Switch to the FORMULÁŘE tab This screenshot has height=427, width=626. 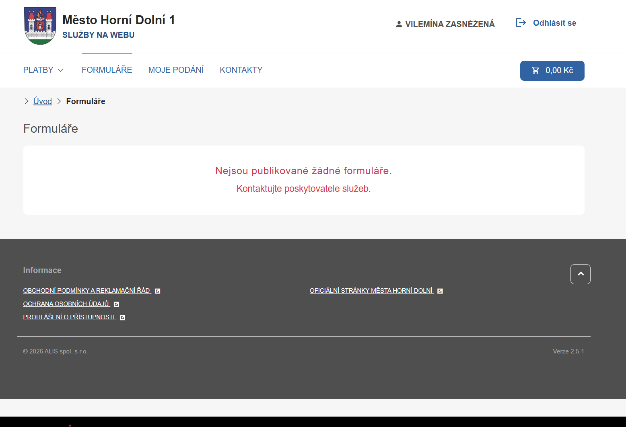pos(107,70)
